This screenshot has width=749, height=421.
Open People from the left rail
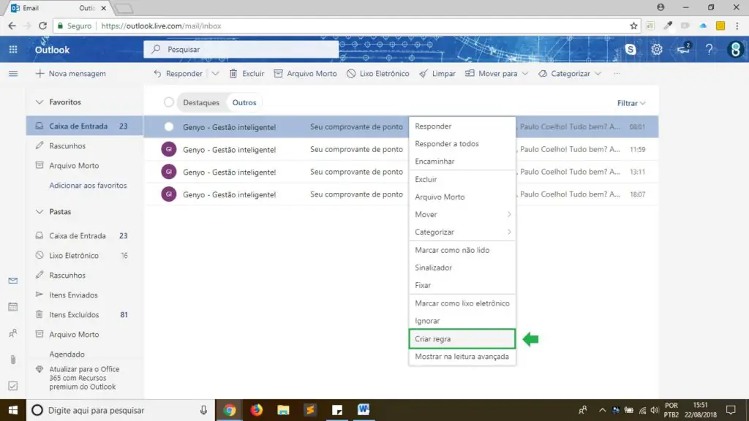[x=13, y=333]
